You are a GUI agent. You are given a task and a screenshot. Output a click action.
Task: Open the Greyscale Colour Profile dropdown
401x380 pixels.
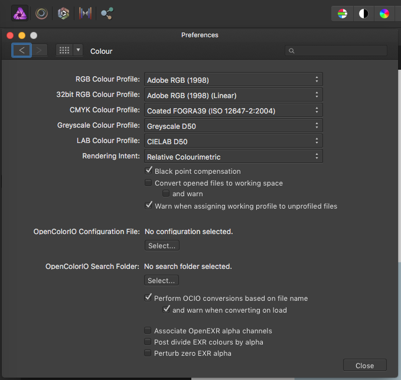[233, 126]
